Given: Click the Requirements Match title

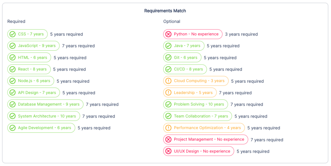Looking at the screenshot, I should (x=165, y=11).
